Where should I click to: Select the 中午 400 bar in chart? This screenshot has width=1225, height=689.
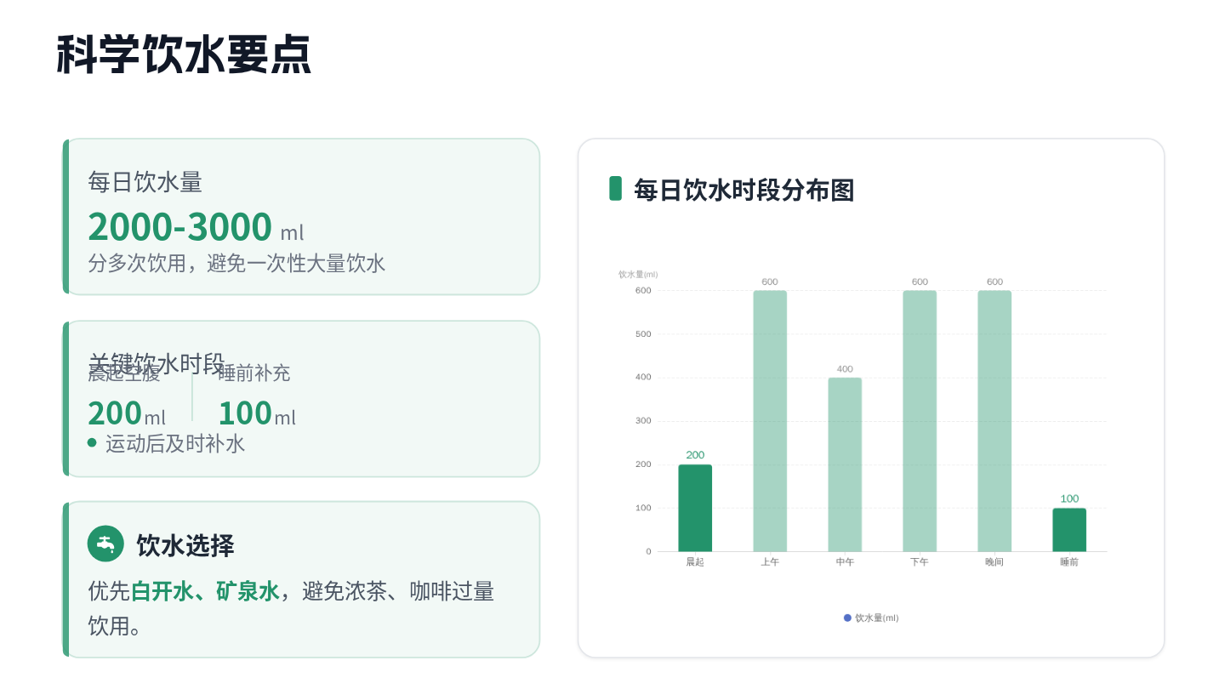point(845,464)
